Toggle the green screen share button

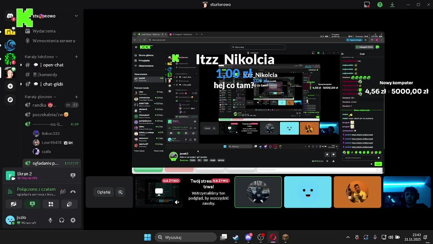point(32,204)
